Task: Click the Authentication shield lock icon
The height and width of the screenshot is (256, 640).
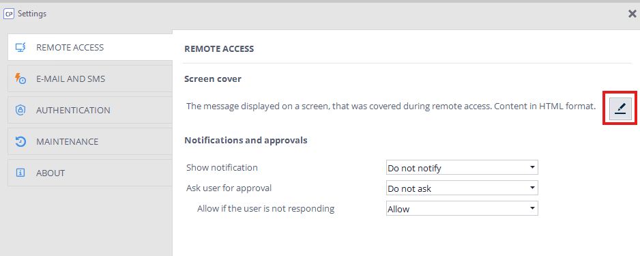Action: coord(20,110)
